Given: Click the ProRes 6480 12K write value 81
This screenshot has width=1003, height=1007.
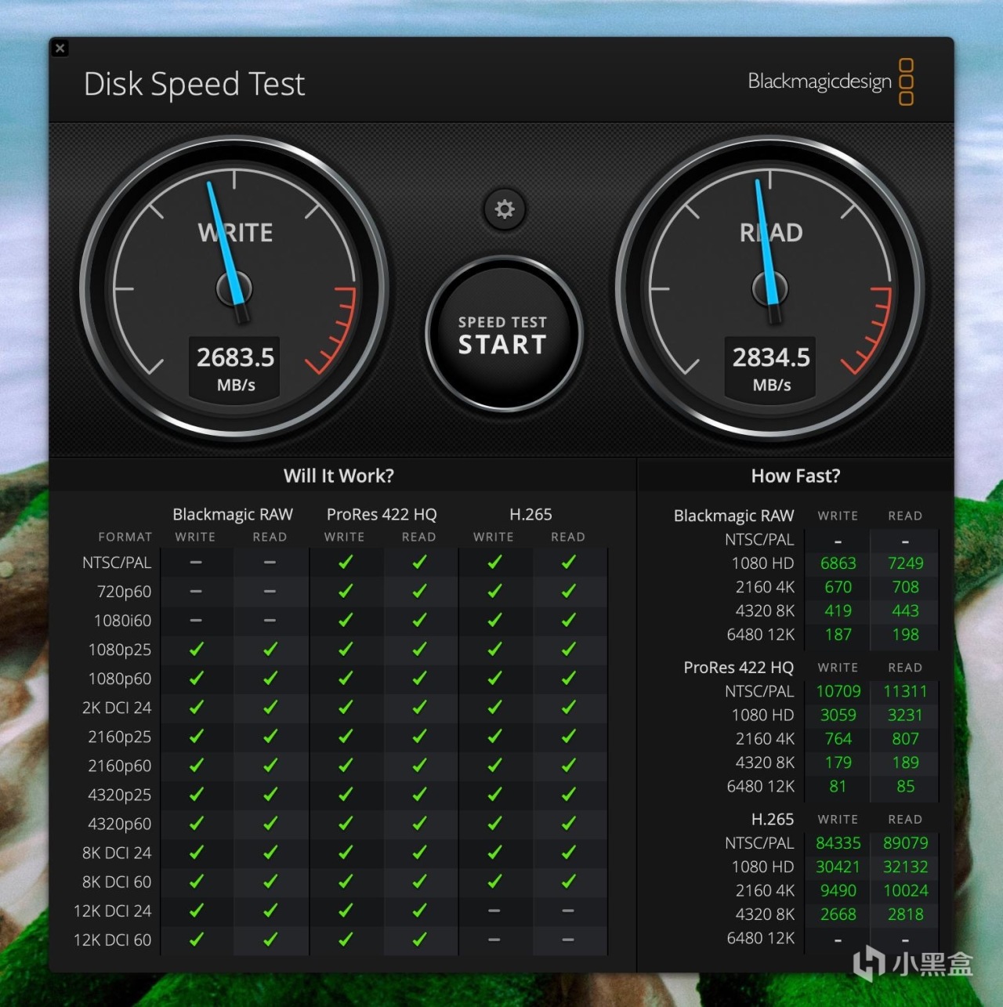Looking at the screenshot, I should coord(838,786).
